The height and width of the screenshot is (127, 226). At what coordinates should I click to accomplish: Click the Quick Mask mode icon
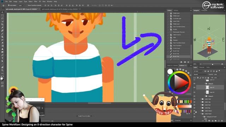pyautogui.click(x=2, y=83)
